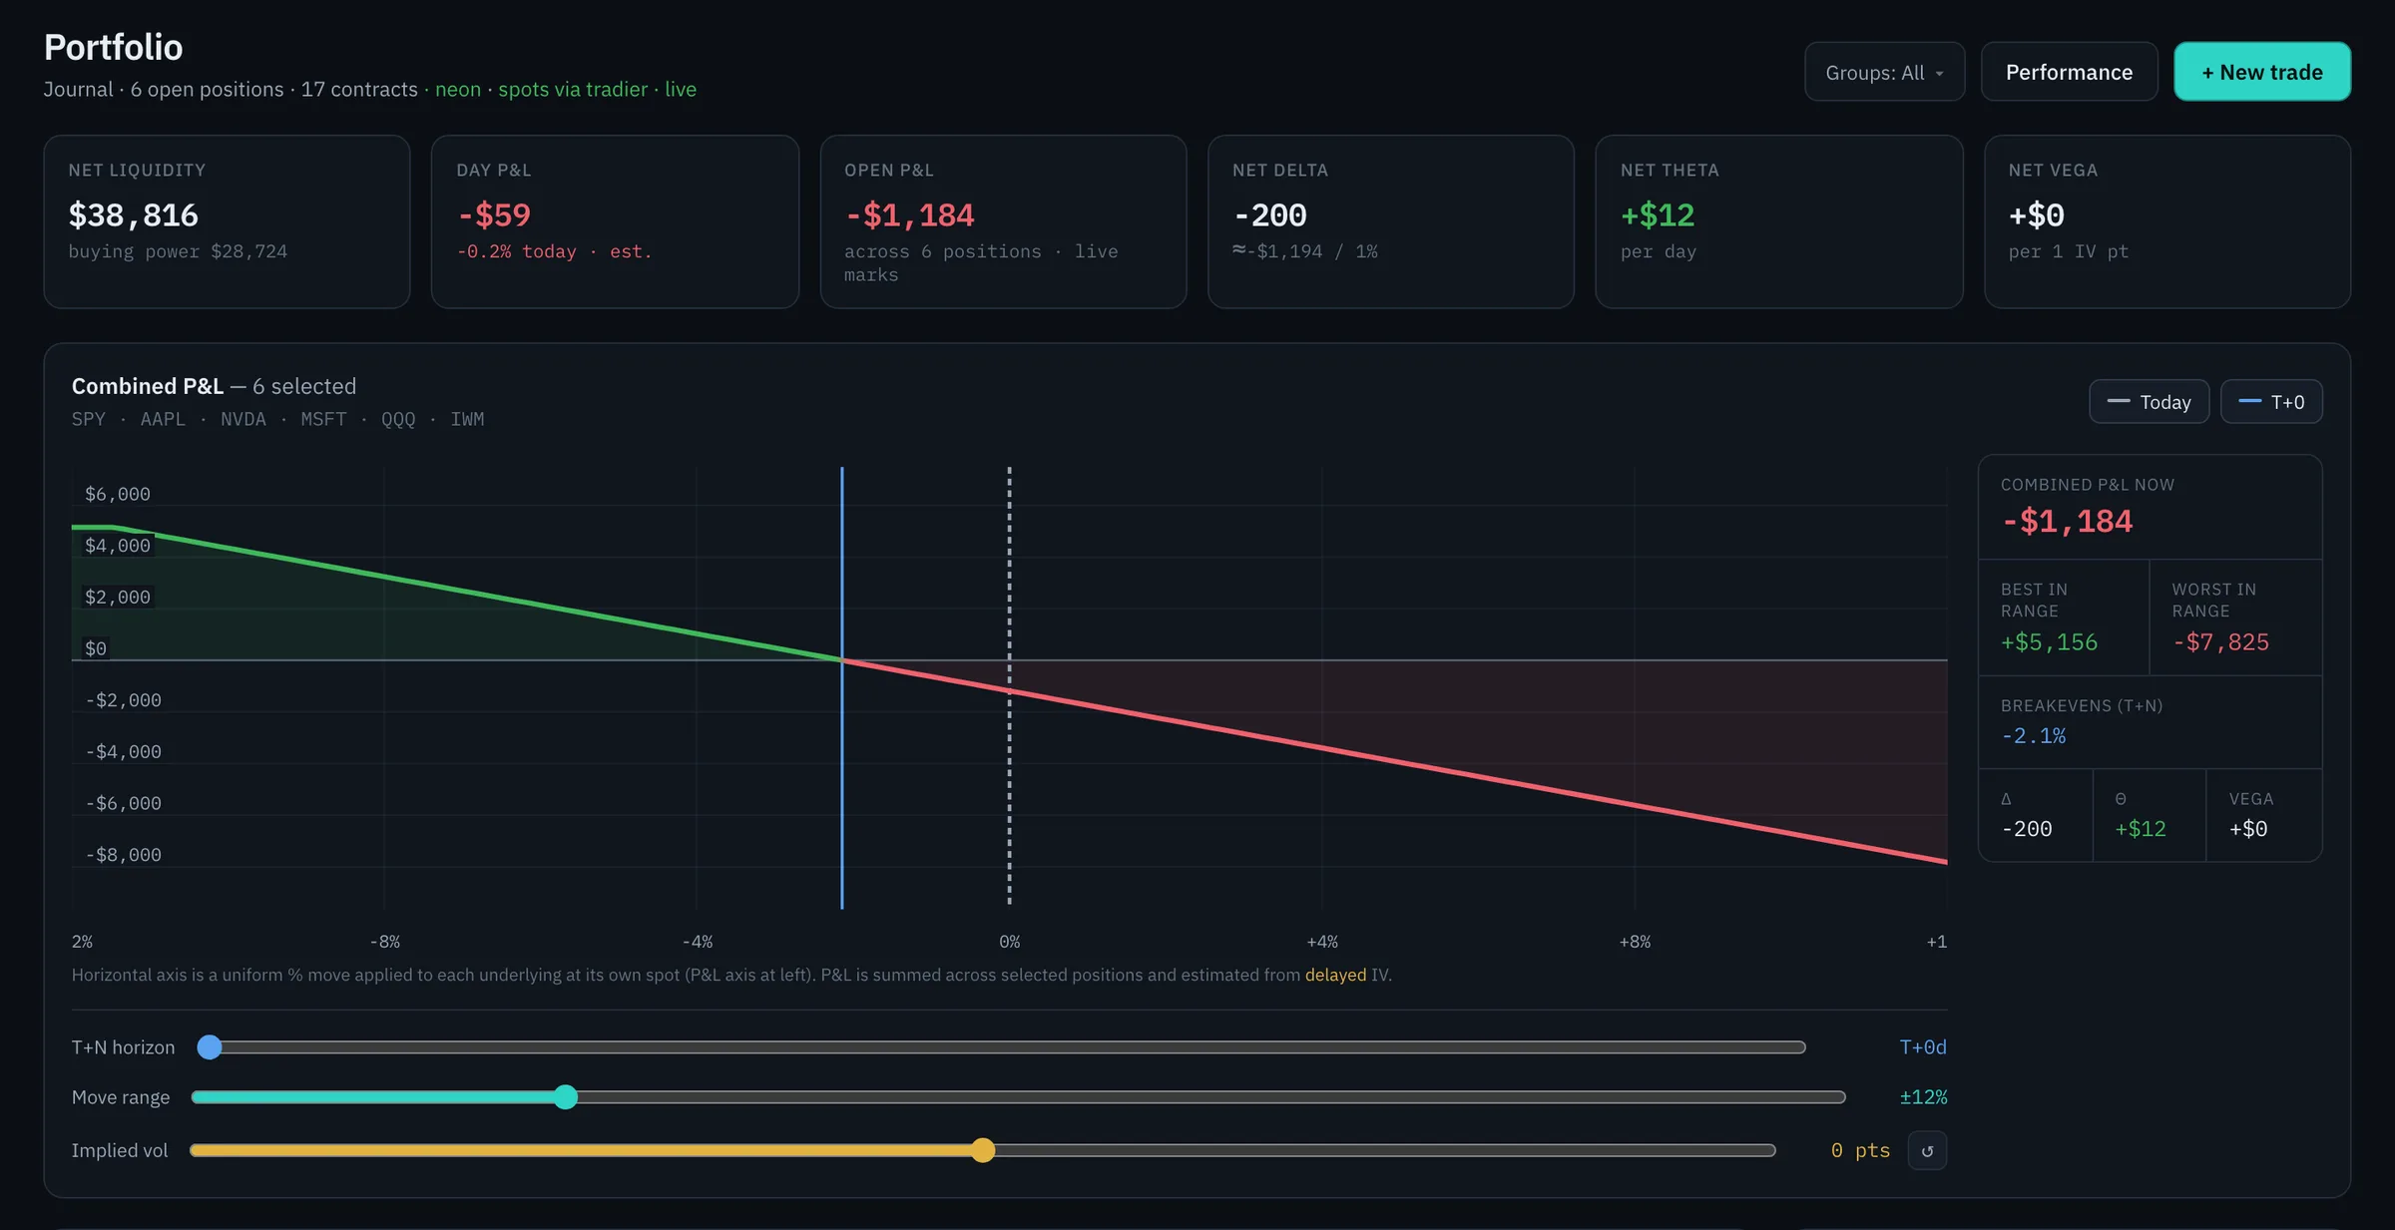Click the Day P&L card
2395x1230 pixels.
(x=615, y=221)
